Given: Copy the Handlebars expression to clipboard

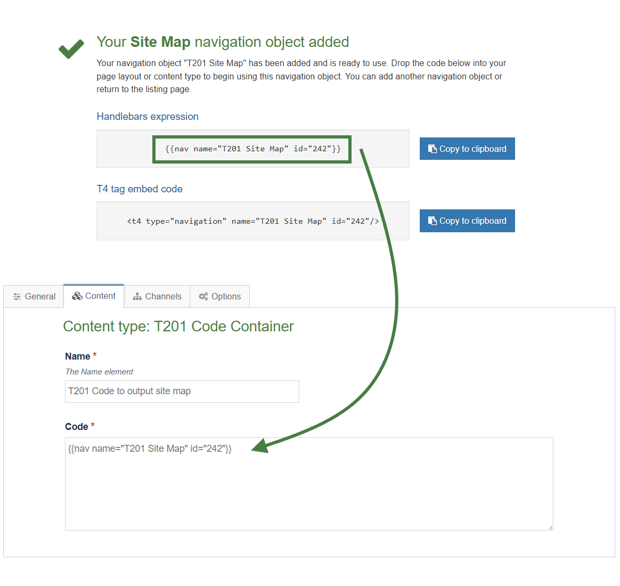Looking at the screenshot, I should [x=467, y=149].
